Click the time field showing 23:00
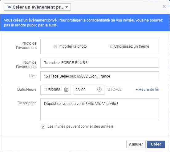Viewport: 170px width, 152px height. tap(89, 90)
